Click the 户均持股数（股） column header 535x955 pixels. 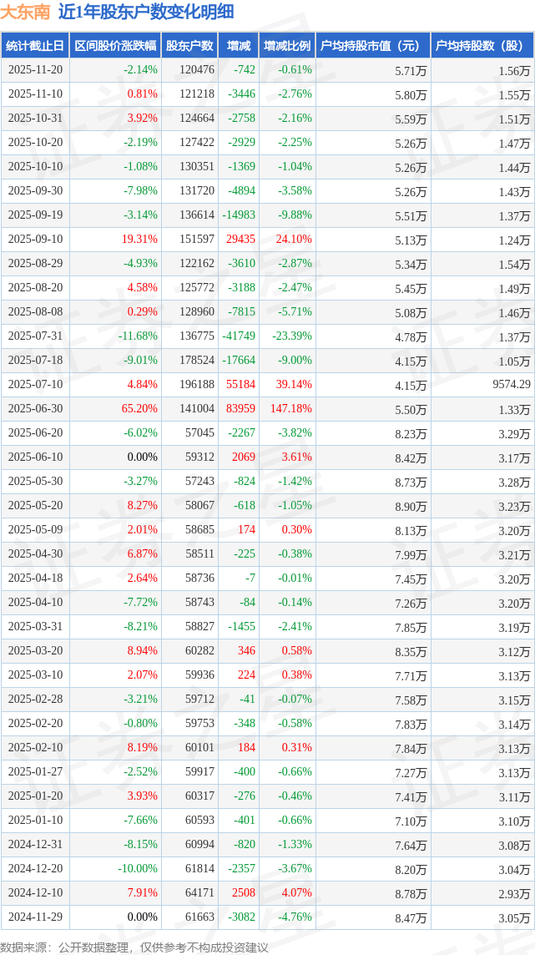click(x=483, y=46)
